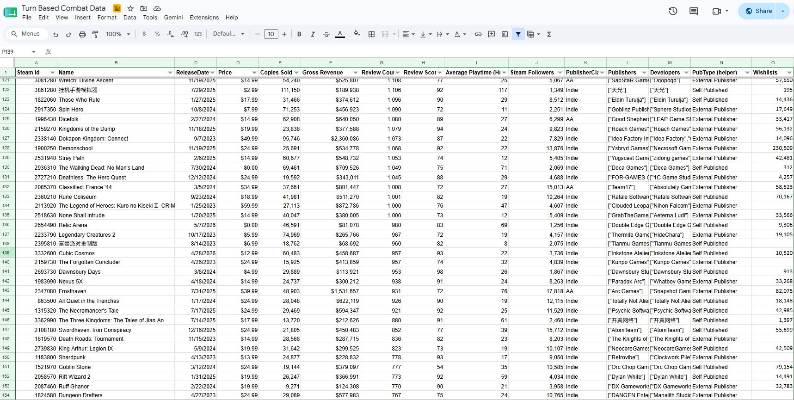Open the View menu
The image size is (794, 400).
tap(62, 18)
